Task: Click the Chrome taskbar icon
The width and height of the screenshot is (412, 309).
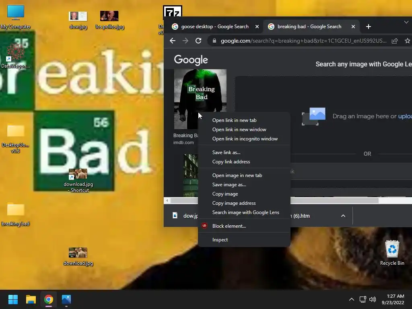Action: [49, 299]
